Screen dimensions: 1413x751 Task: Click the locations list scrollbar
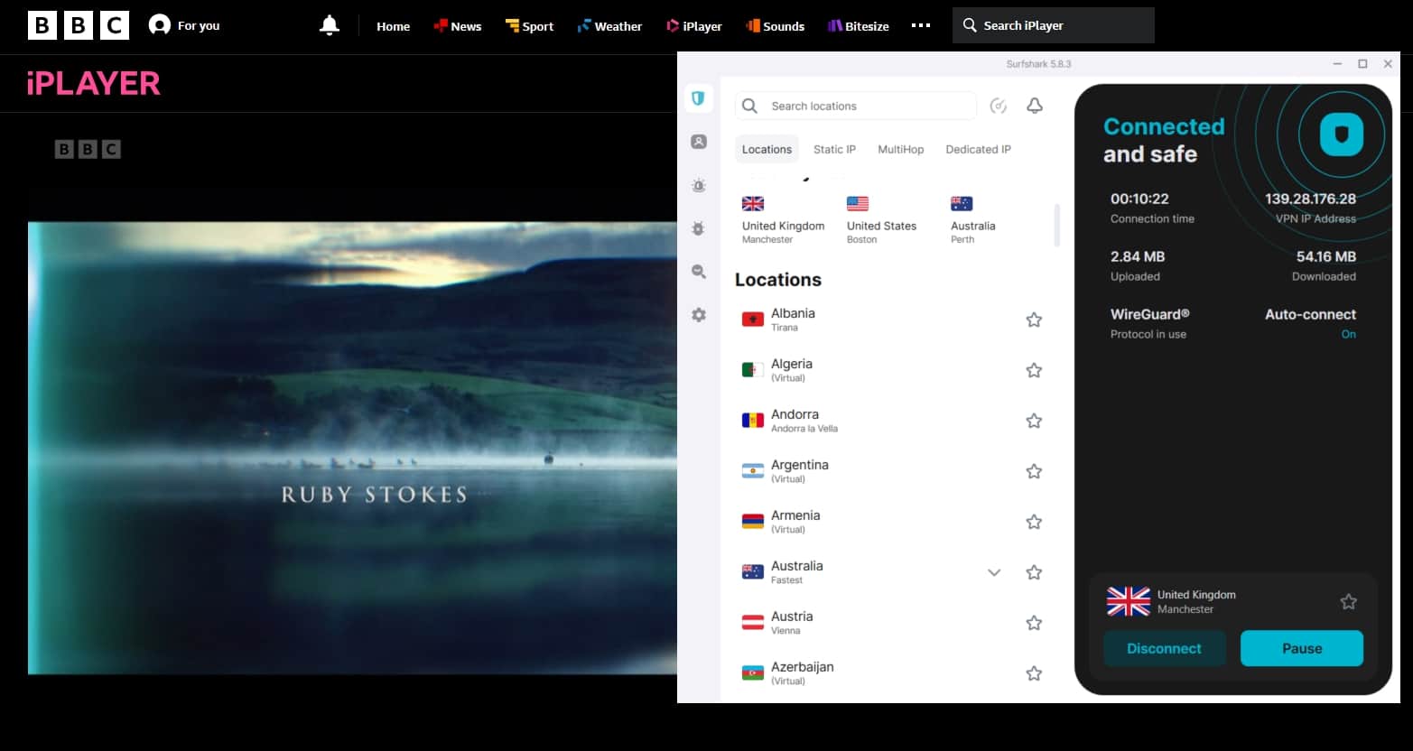[1056, 225]
